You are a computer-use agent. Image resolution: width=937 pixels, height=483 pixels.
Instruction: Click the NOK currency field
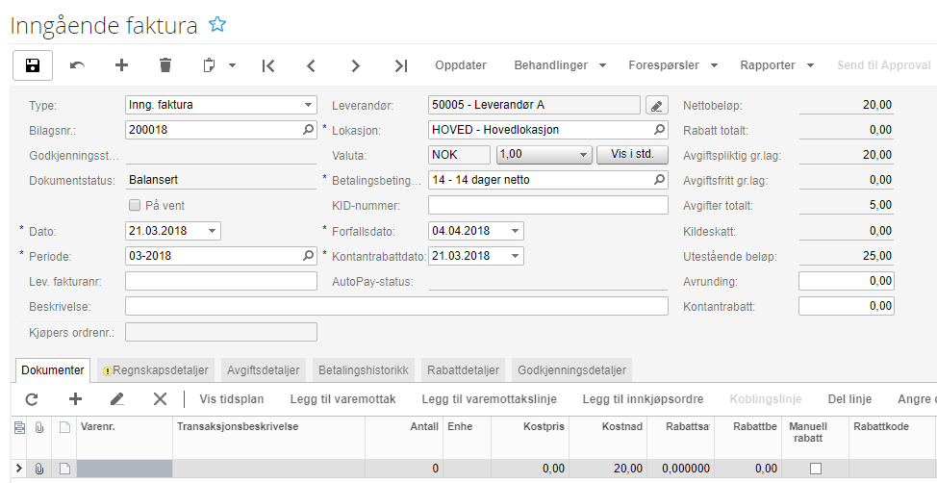point(459,155)
